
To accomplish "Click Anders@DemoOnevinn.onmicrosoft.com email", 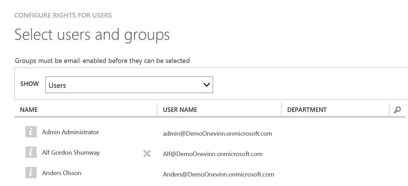I will tap(218, 174).
